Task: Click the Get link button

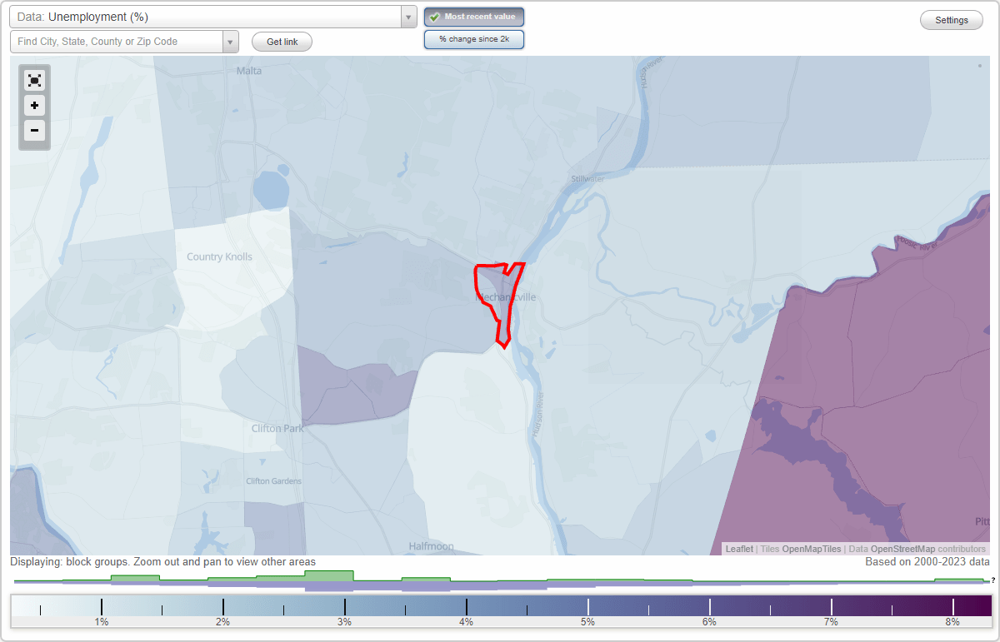Action: (x=282, y=41)
